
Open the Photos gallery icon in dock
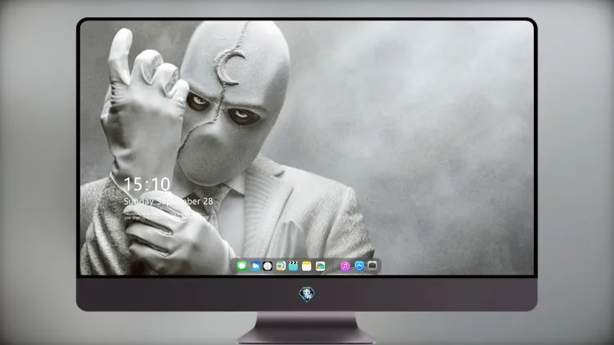[x=320, y=266]
